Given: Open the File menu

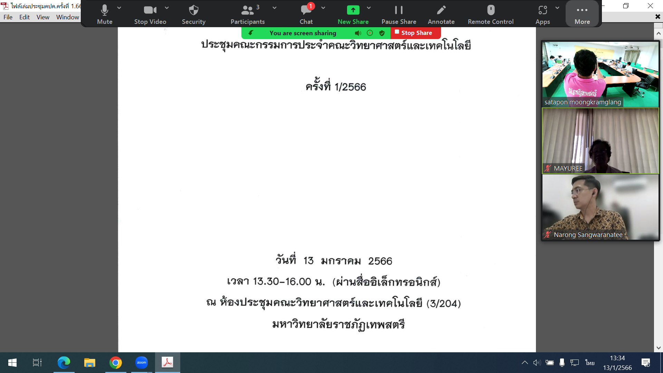Looking at the screenshot, I should coord(8,17).
